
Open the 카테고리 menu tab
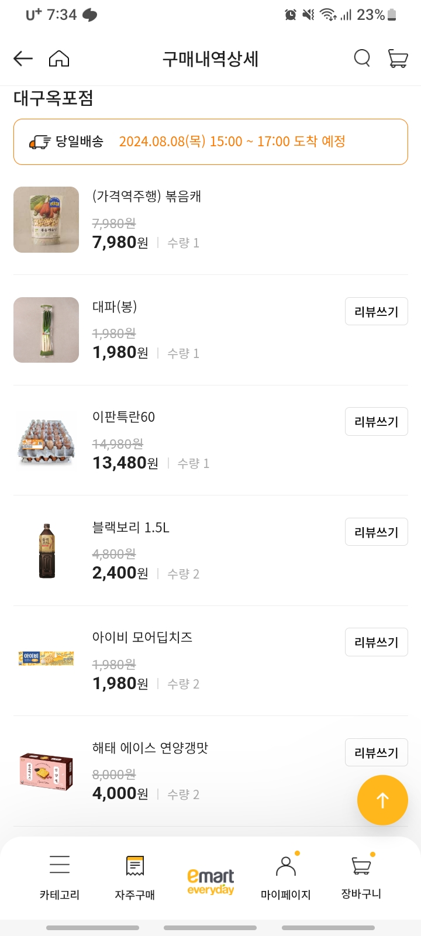point(60,876)
